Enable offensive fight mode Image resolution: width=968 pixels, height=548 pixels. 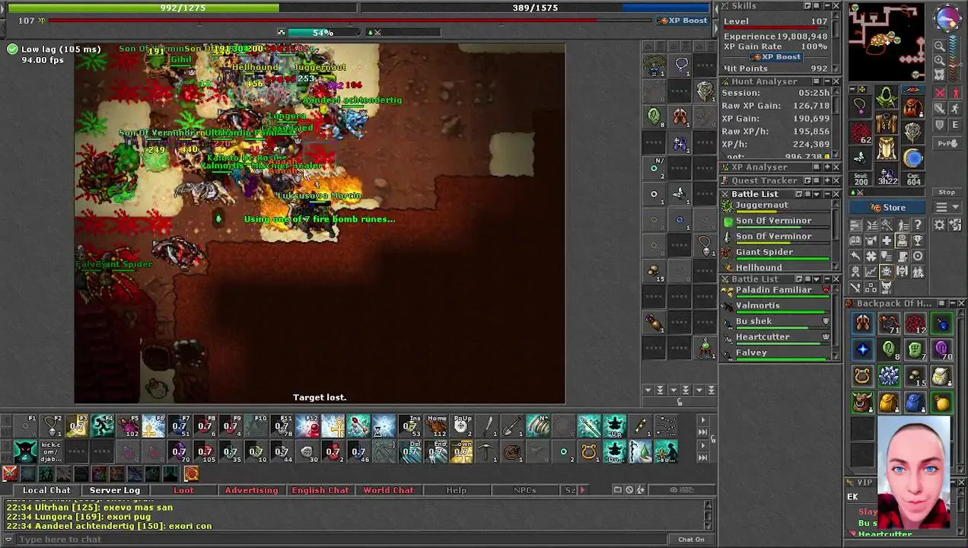point(940,93)
